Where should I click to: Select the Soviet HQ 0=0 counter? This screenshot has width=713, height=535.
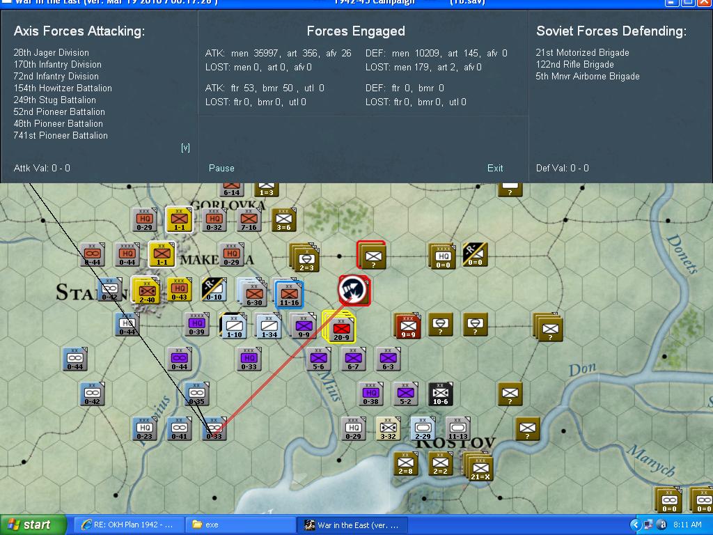(443, 256)
